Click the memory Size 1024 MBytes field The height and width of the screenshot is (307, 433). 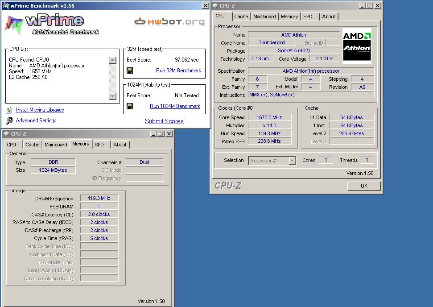[x=53, y=170]
